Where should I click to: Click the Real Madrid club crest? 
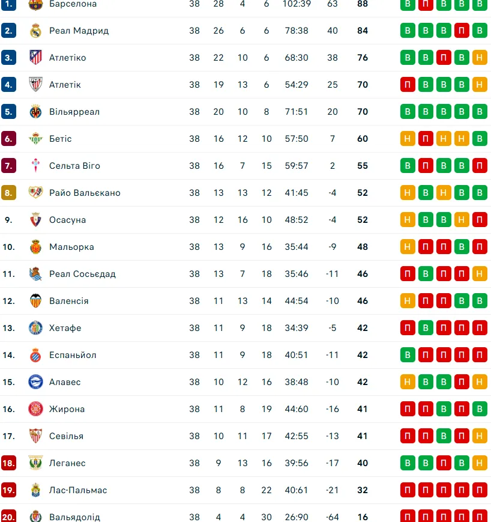click(35, 31)
